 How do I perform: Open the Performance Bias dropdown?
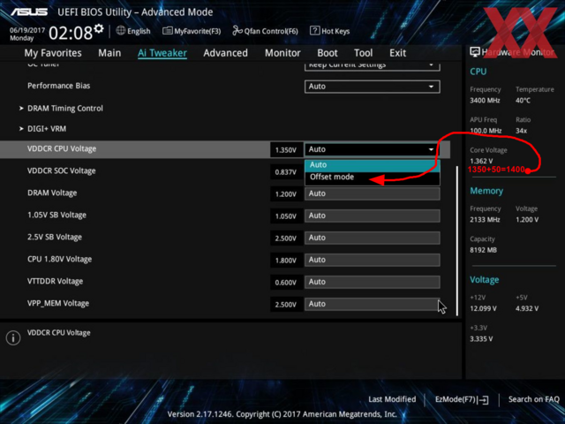click(373, 87)
